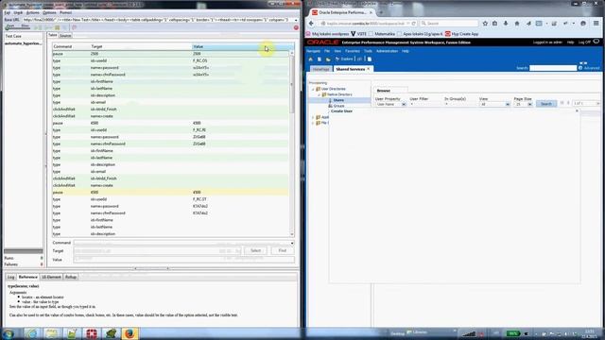This screenshot has height=340, width=605.
Task: Click the red grid application taskbar icon
Action: click(x=92, y=333)
